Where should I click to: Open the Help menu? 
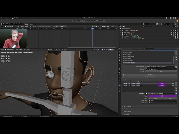[x=20, y=24]
